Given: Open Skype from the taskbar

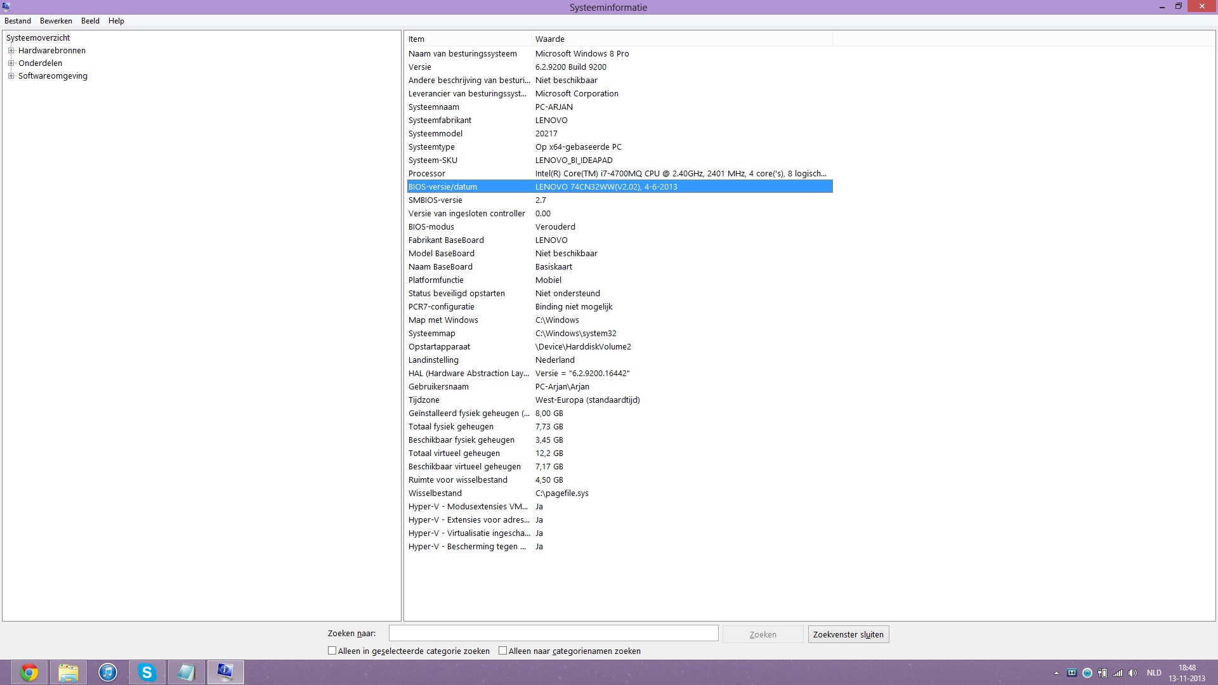Looking at the screenshot, I should 147,672.
